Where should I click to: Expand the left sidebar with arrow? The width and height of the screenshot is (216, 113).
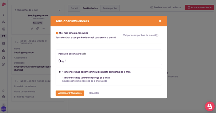click(3, 15)
